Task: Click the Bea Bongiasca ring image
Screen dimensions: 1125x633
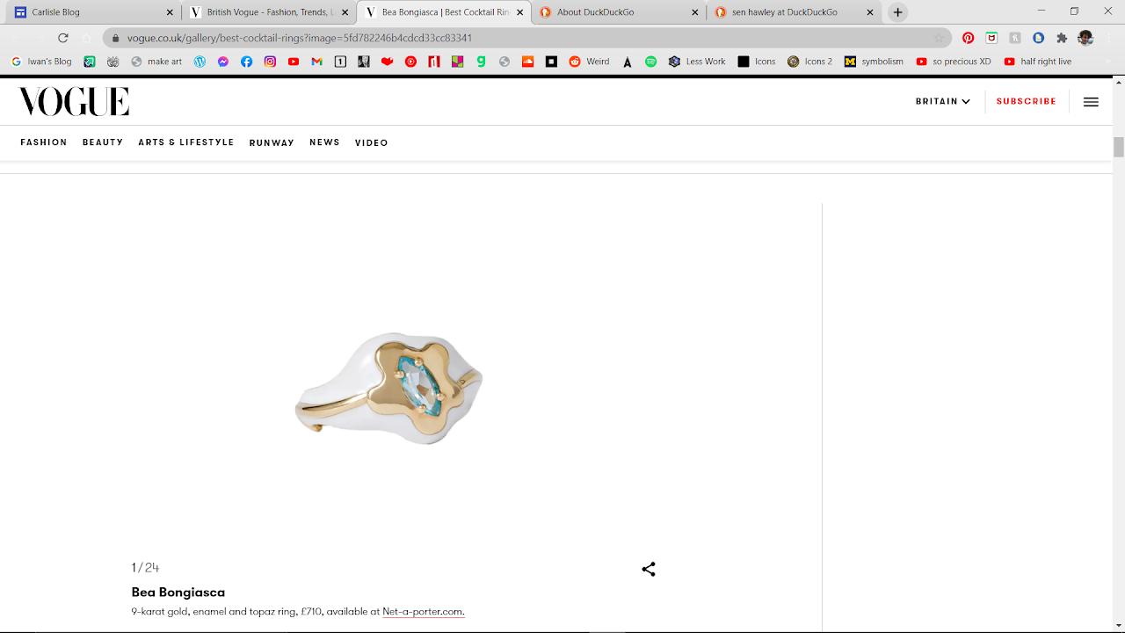Action: point(388,388)
